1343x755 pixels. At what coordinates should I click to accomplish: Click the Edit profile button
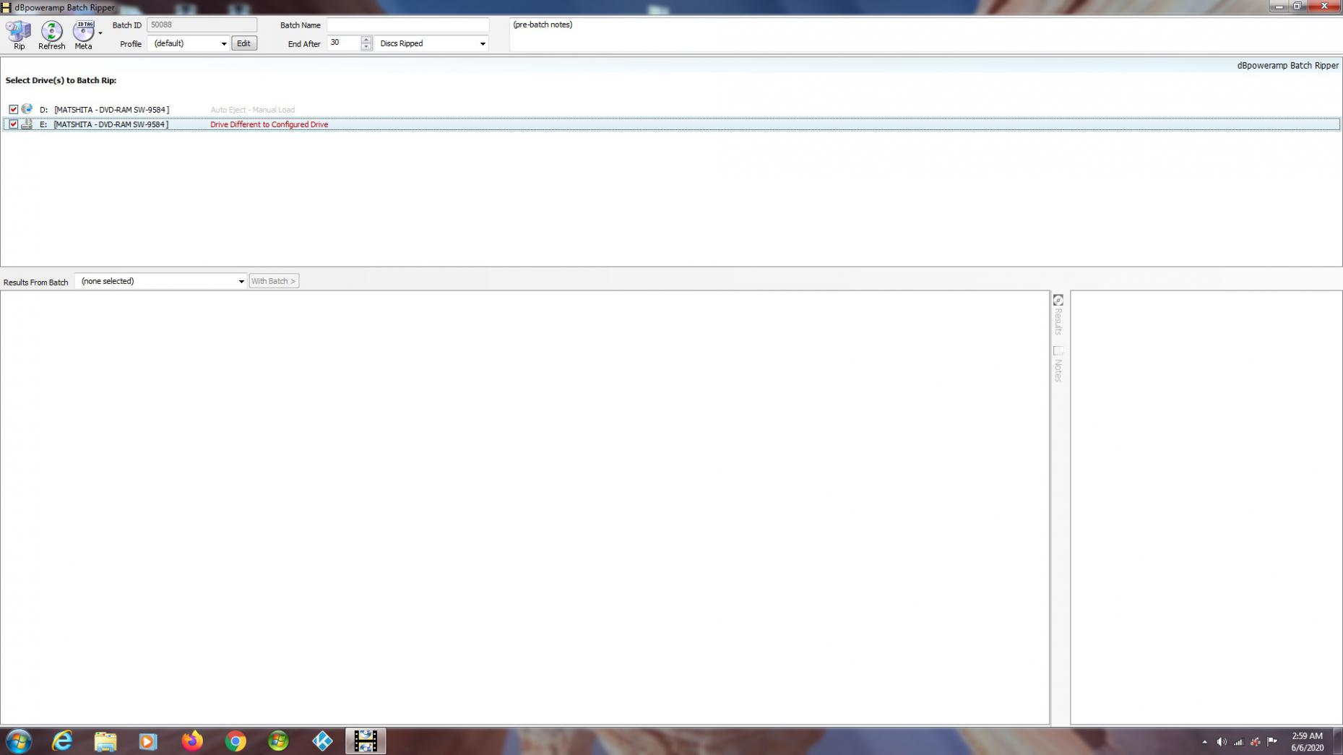pyautogui.click(x=243, y=43)
